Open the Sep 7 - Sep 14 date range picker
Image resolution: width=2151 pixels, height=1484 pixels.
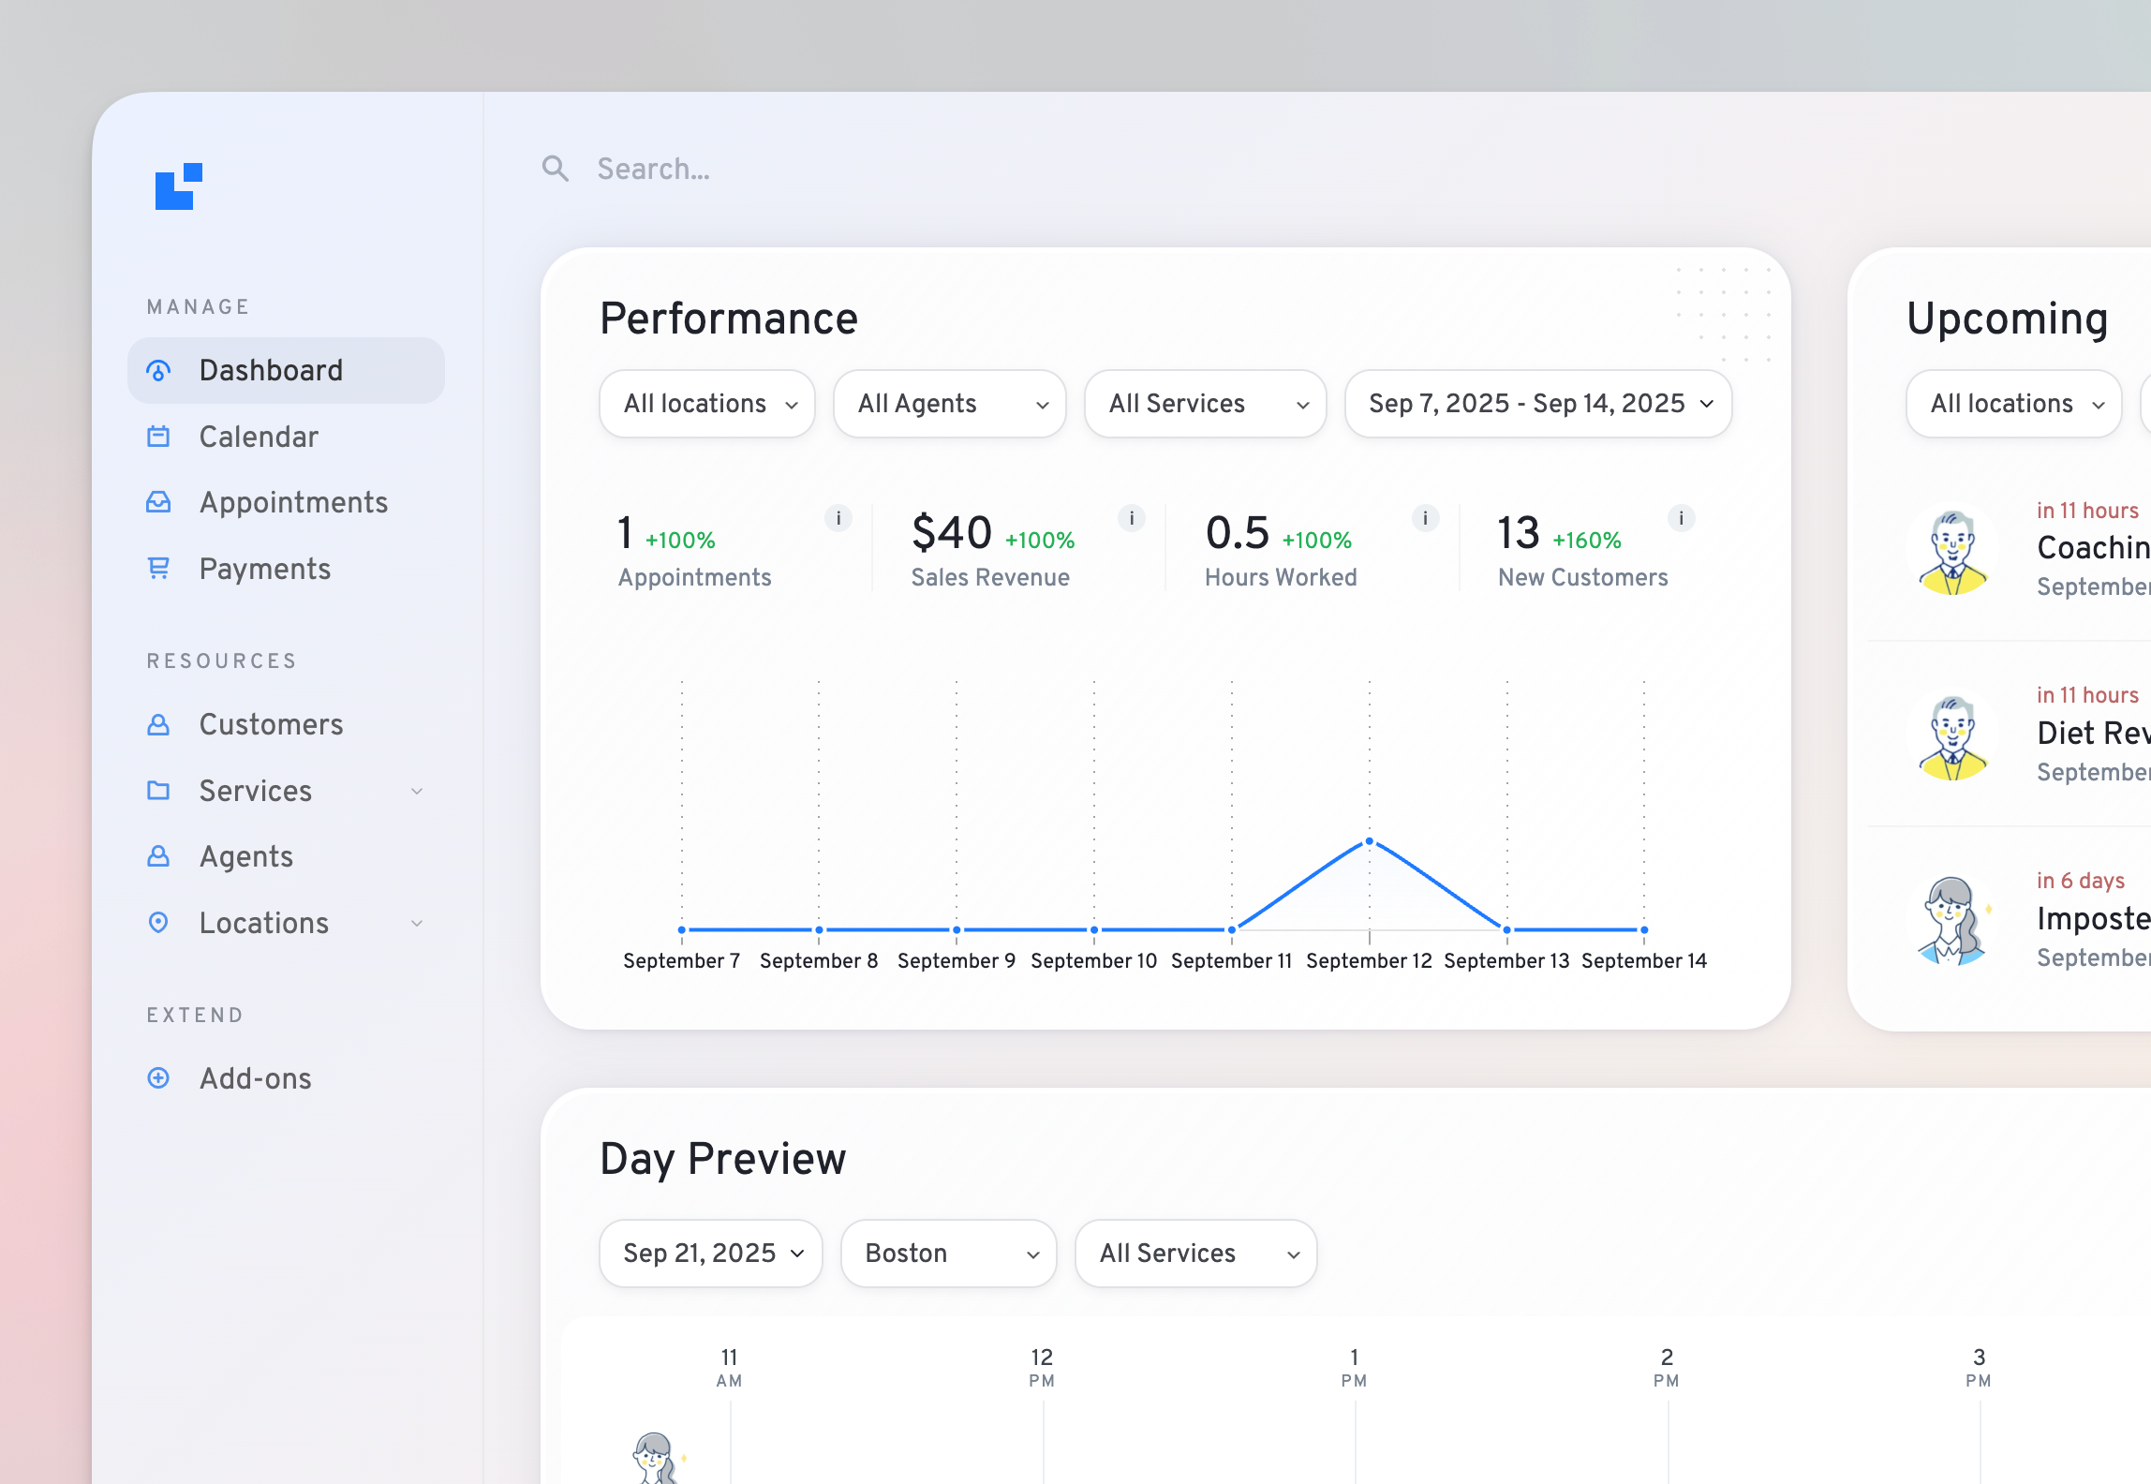[1537, 404]
